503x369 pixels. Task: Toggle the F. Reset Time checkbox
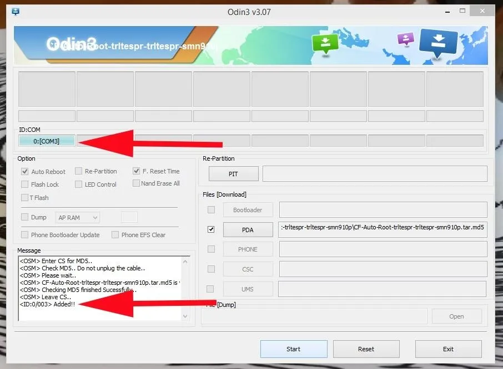point(137,171)
